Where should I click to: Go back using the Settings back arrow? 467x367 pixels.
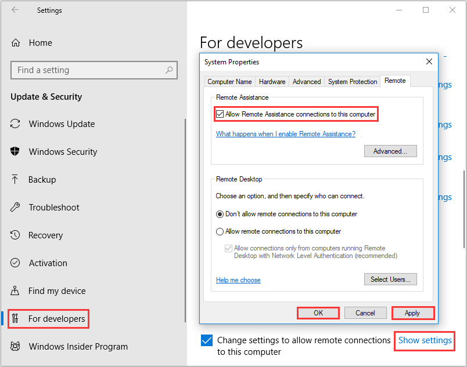click(x=15, y=10)
